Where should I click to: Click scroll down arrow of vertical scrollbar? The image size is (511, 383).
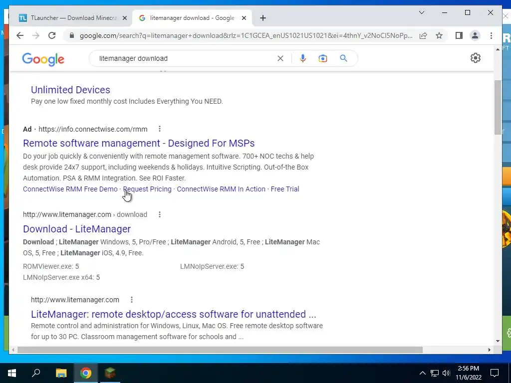(x=498, y=341)
